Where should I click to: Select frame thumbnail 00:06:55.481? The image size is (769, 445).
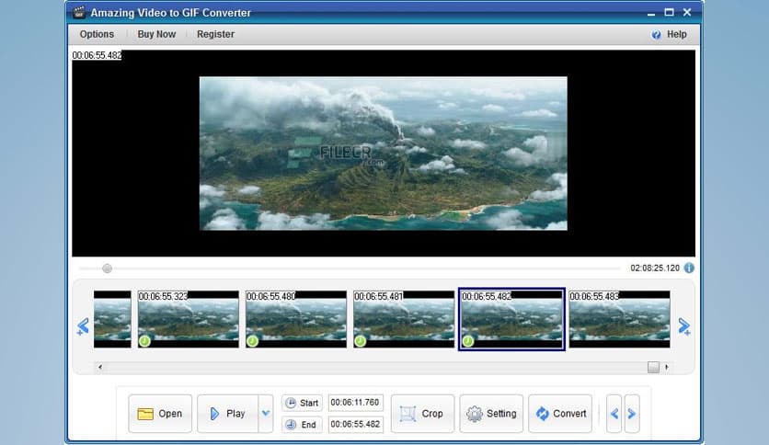(404, 319)
